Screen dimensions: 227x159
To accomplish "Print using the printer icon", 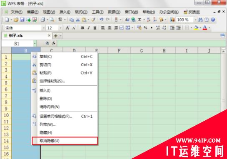I will [43, 20].
